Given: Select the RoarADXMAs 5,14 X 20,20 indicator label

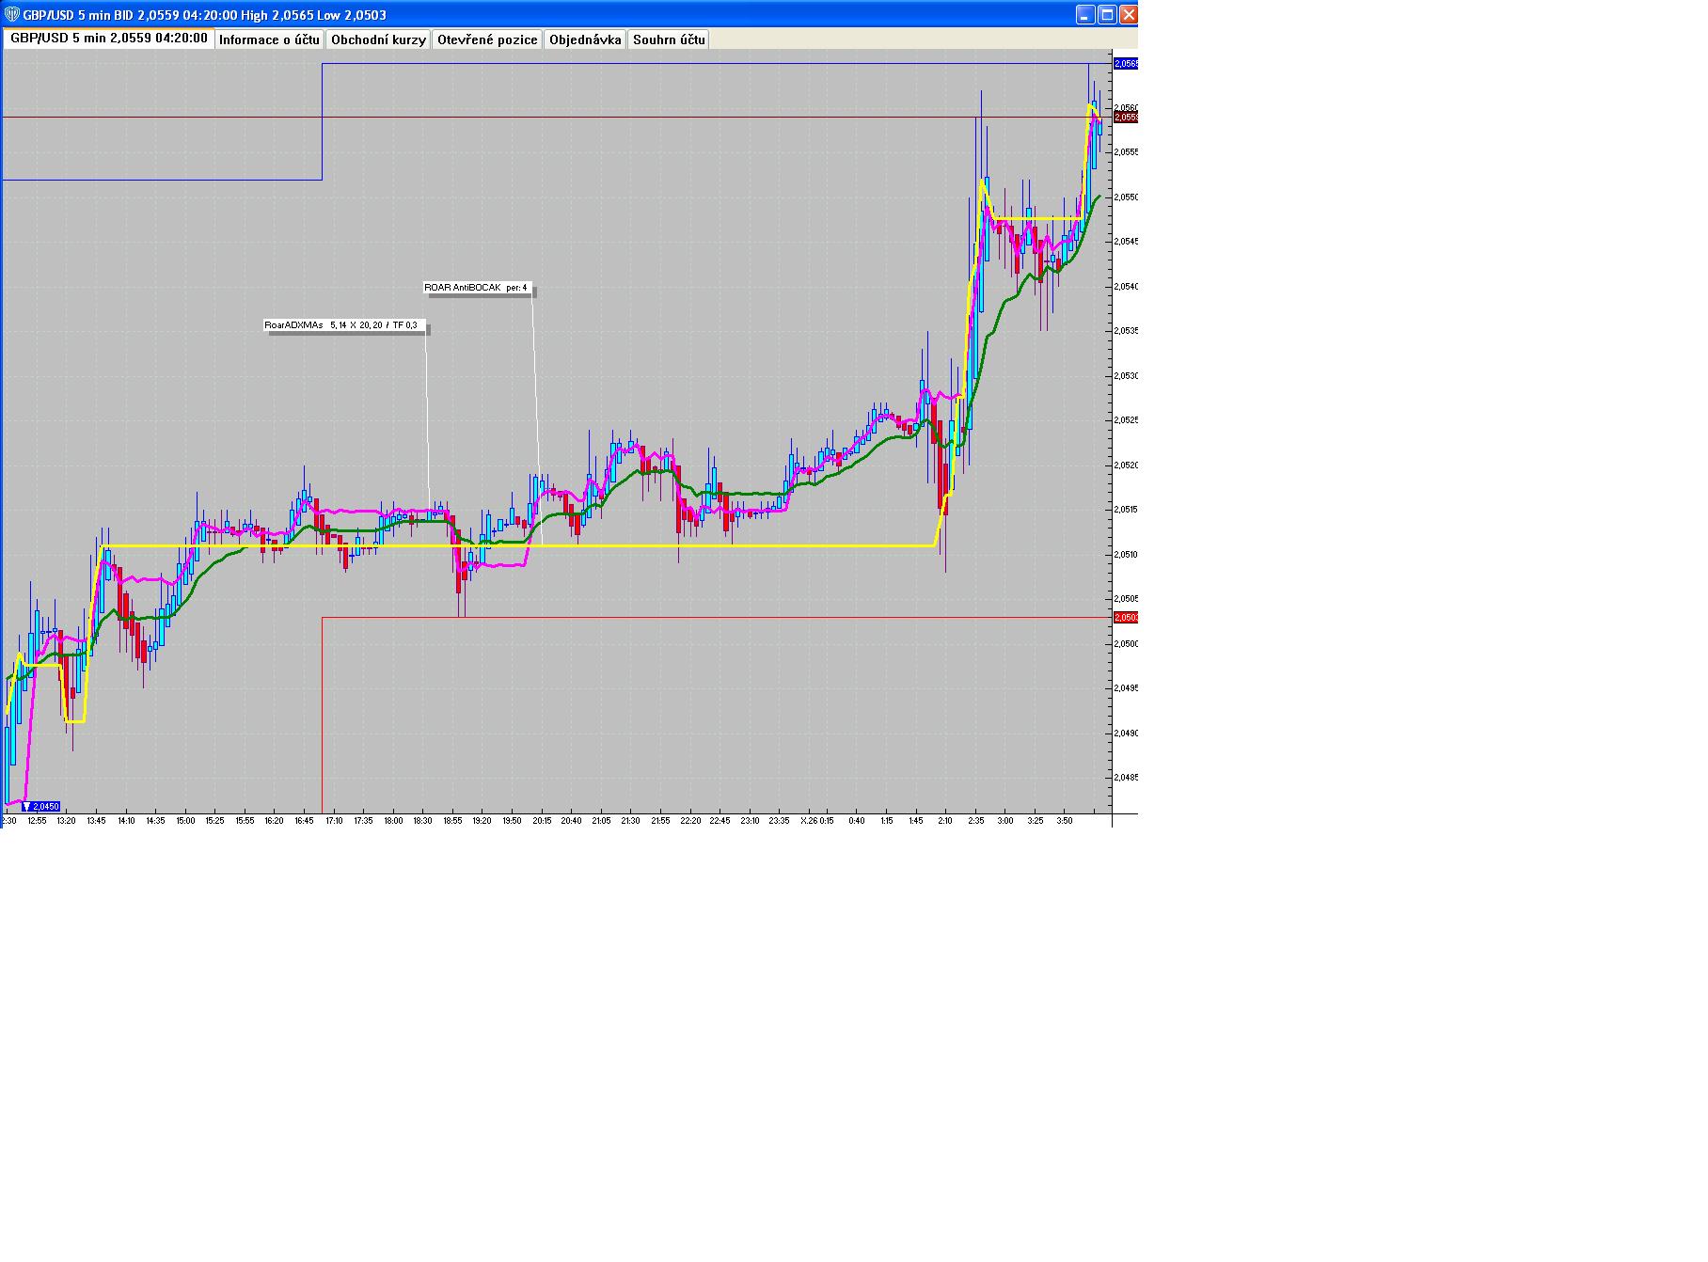Looking at the screenshot, I should 344,325.
